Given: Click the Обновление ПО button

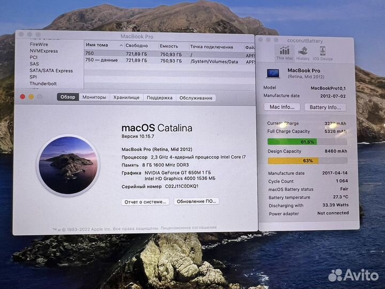Looking at the screenshot, I should [196, 201].
